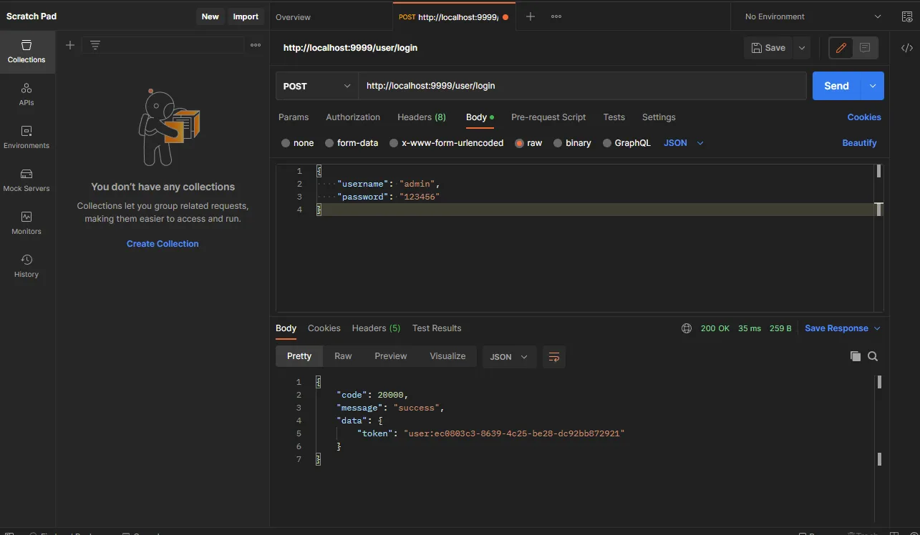Open the request Headers (8) tab
This screenshot has height=535, width=920.
[x=422, y=117]
